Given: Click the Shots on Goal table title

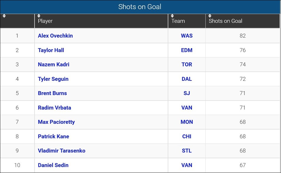Looking at the screenshot, I should point(140,7).
